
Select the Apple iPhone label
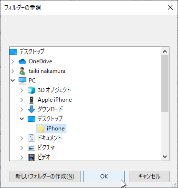tap(54, 100)
